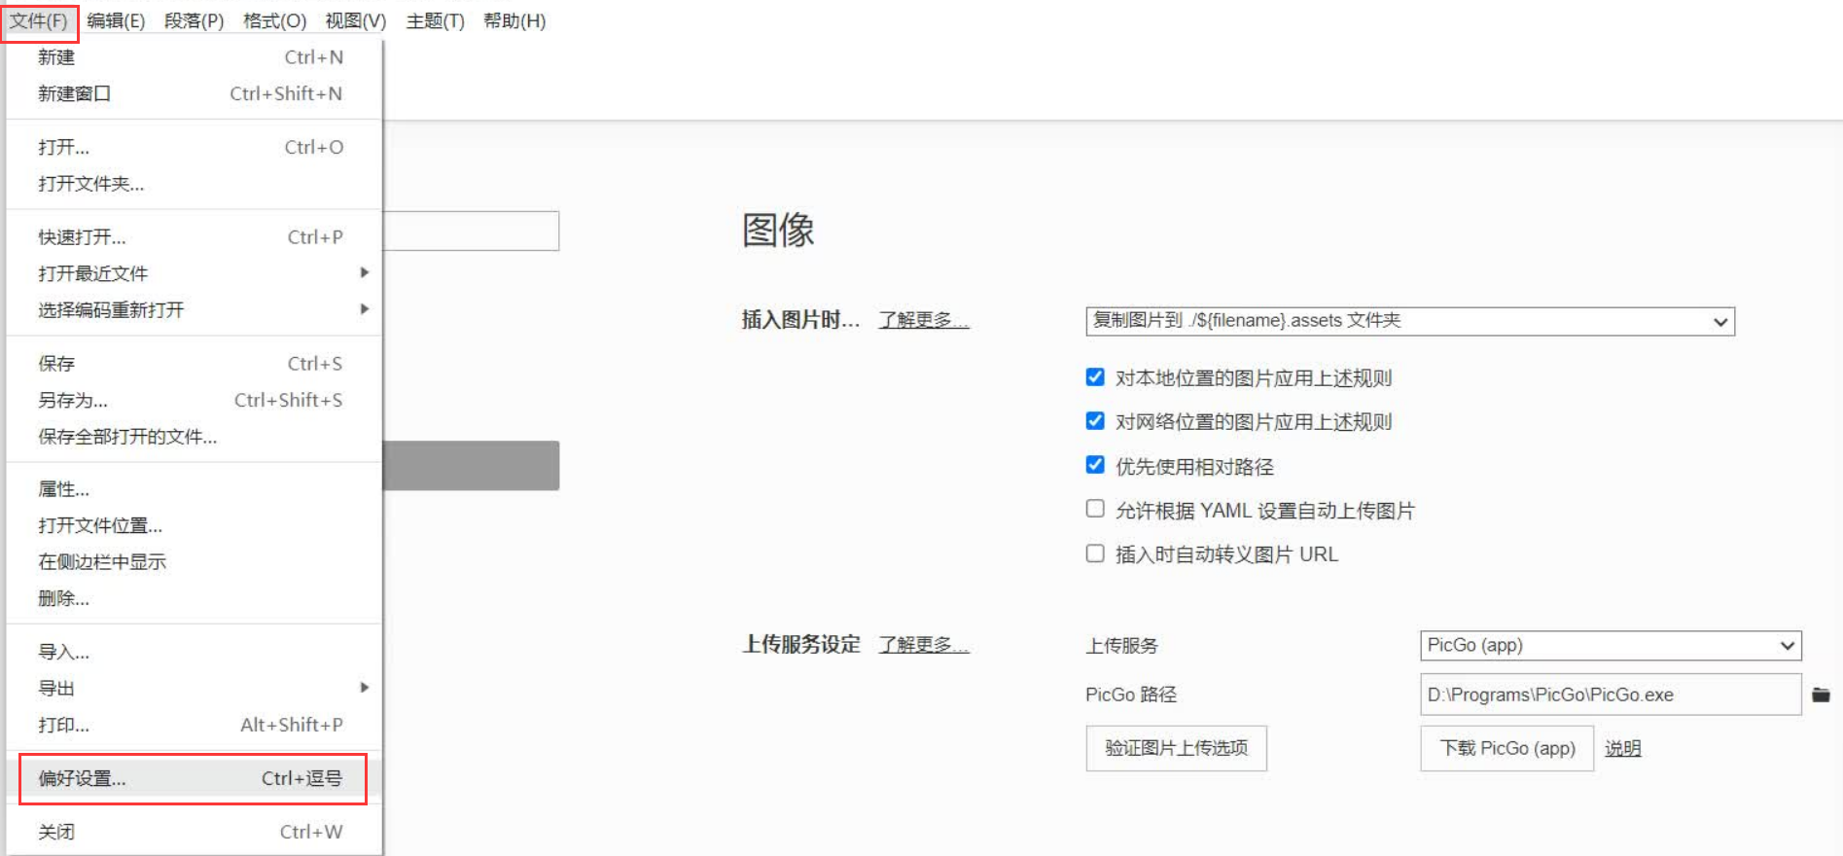Click the preferences search box behind menu
This screenshot has width=1843, height=856.
471,231
